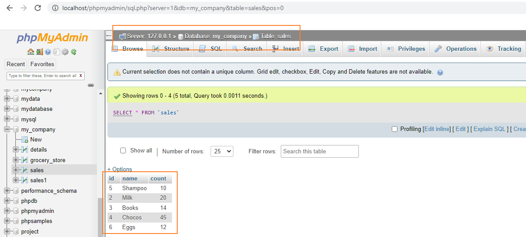
Task: Click the Favorites button
Action: pyautogui.click(x=42, y=64)
